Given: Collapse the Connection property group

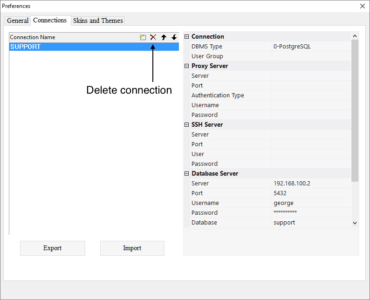Looking at the screenshot, I should point(187,37).
